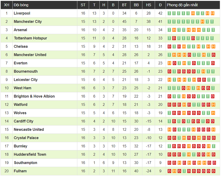Click the only orange H badge in Bournemouth's row
Viewport: 221px width, 176px height.
tap(203, 71)
